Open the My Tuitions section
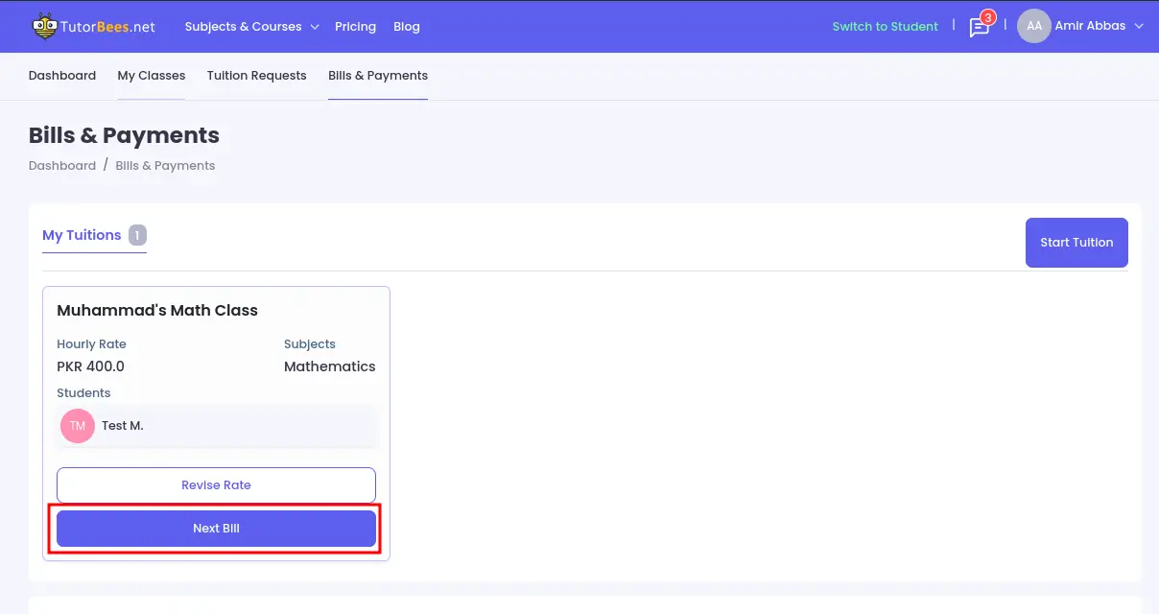 coord(82,234)
